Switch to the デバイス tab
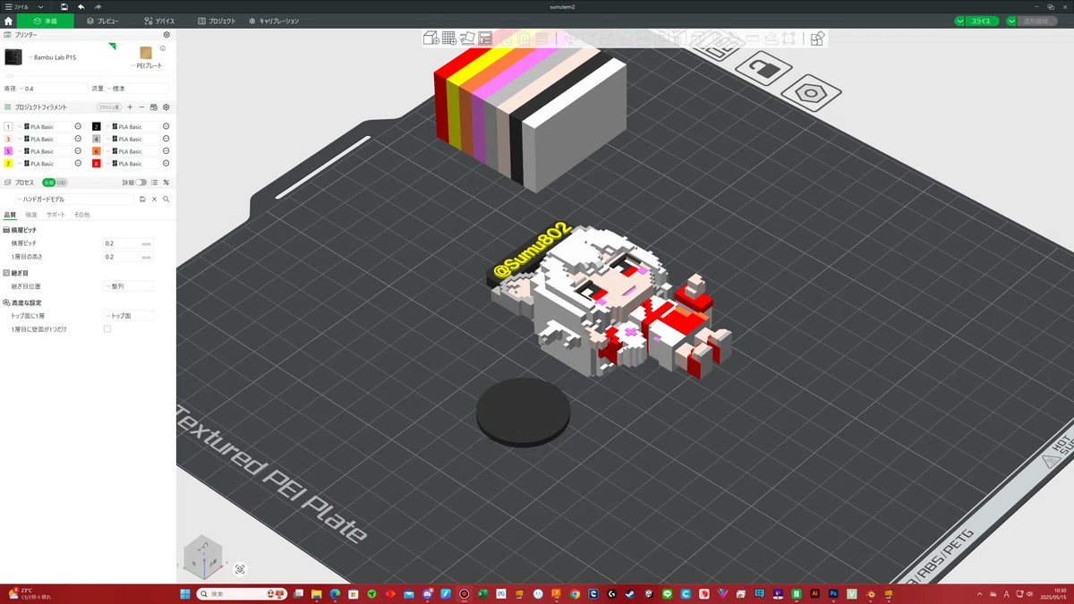Screen dimensions: 1074x604 click(x=159, y=21)
